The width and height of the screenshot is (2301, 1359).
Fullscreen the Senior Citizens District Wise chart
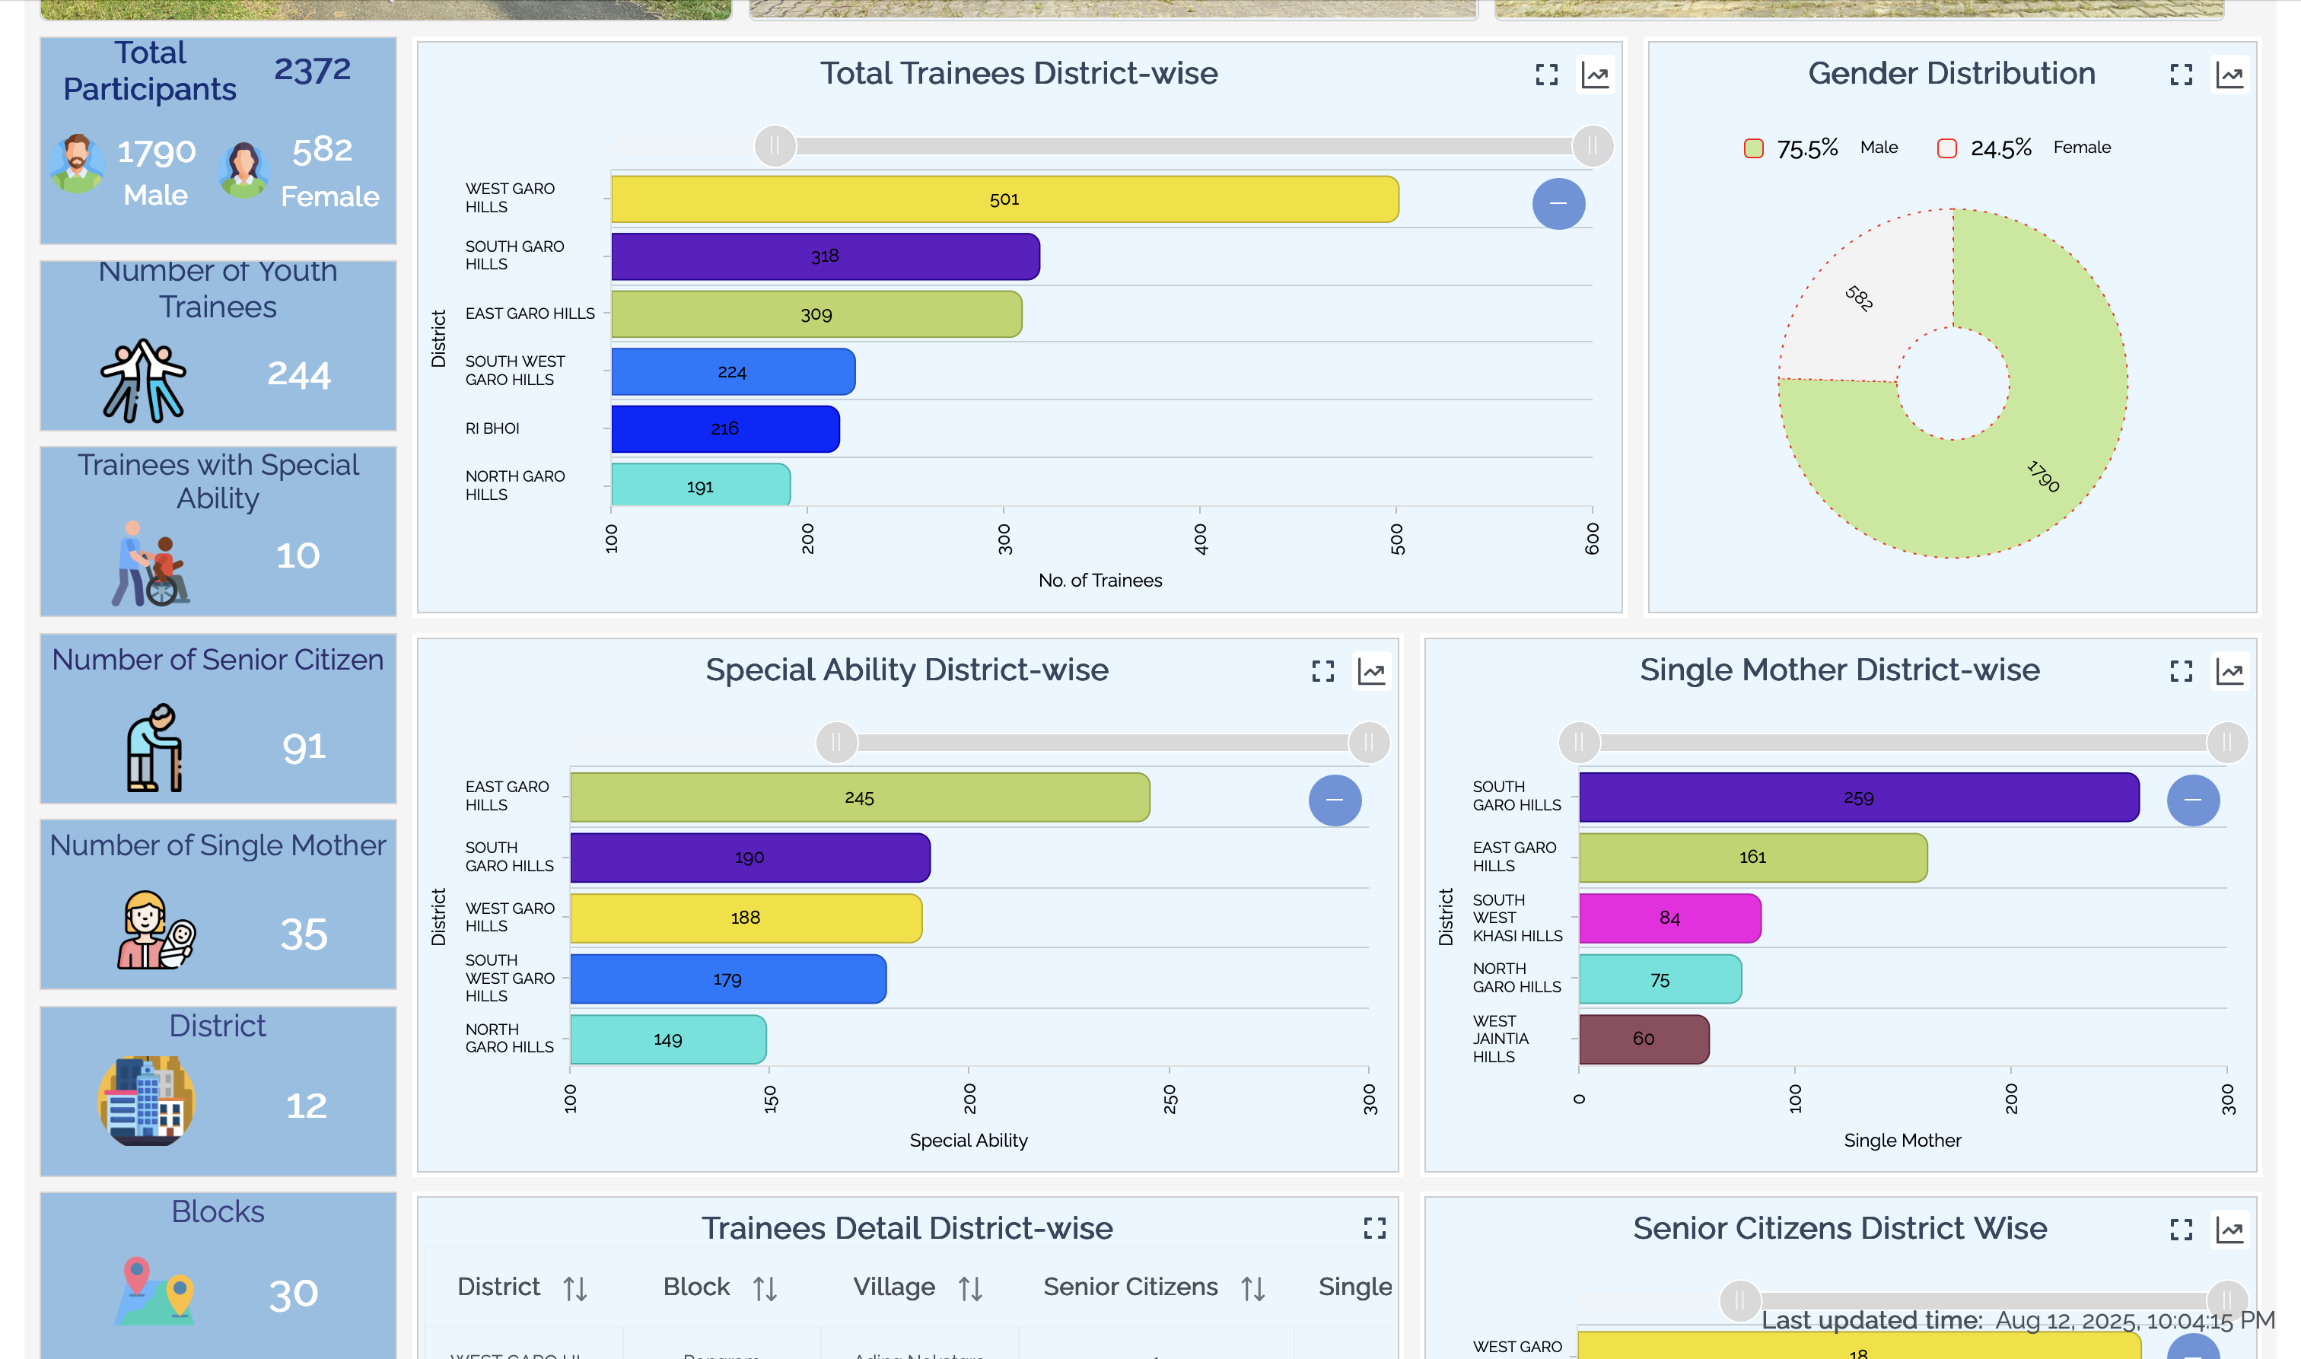2179,1229
